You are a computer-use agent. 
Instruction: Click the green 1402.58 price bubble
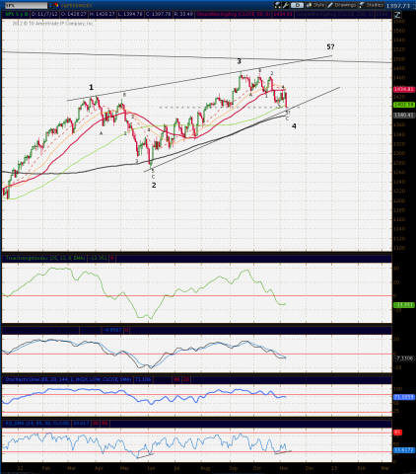pyautogui.click(x=404, y=105)
